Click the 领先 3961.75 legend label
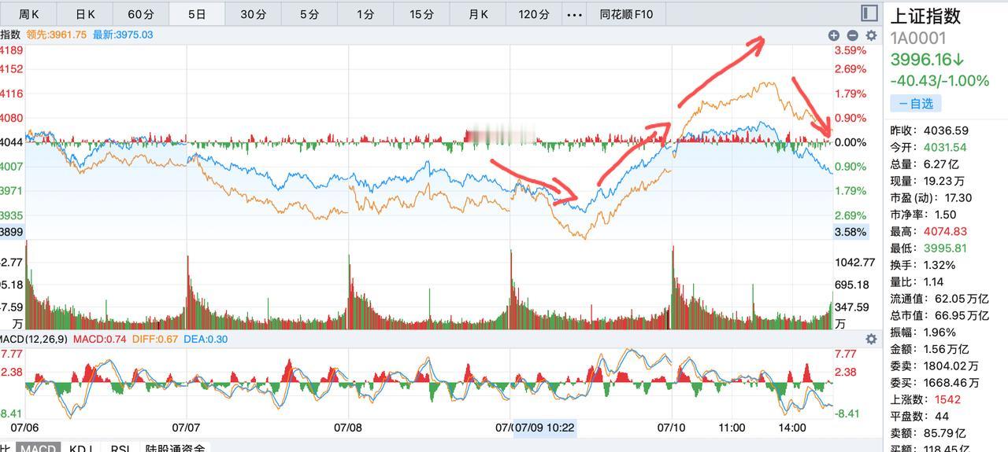The image size is (1008, 452). point(56,35)
